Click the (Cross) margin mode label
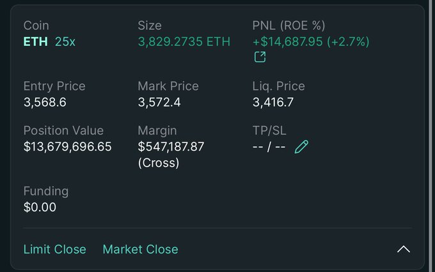Screen dimensions: 435x272 pos(158,163)
